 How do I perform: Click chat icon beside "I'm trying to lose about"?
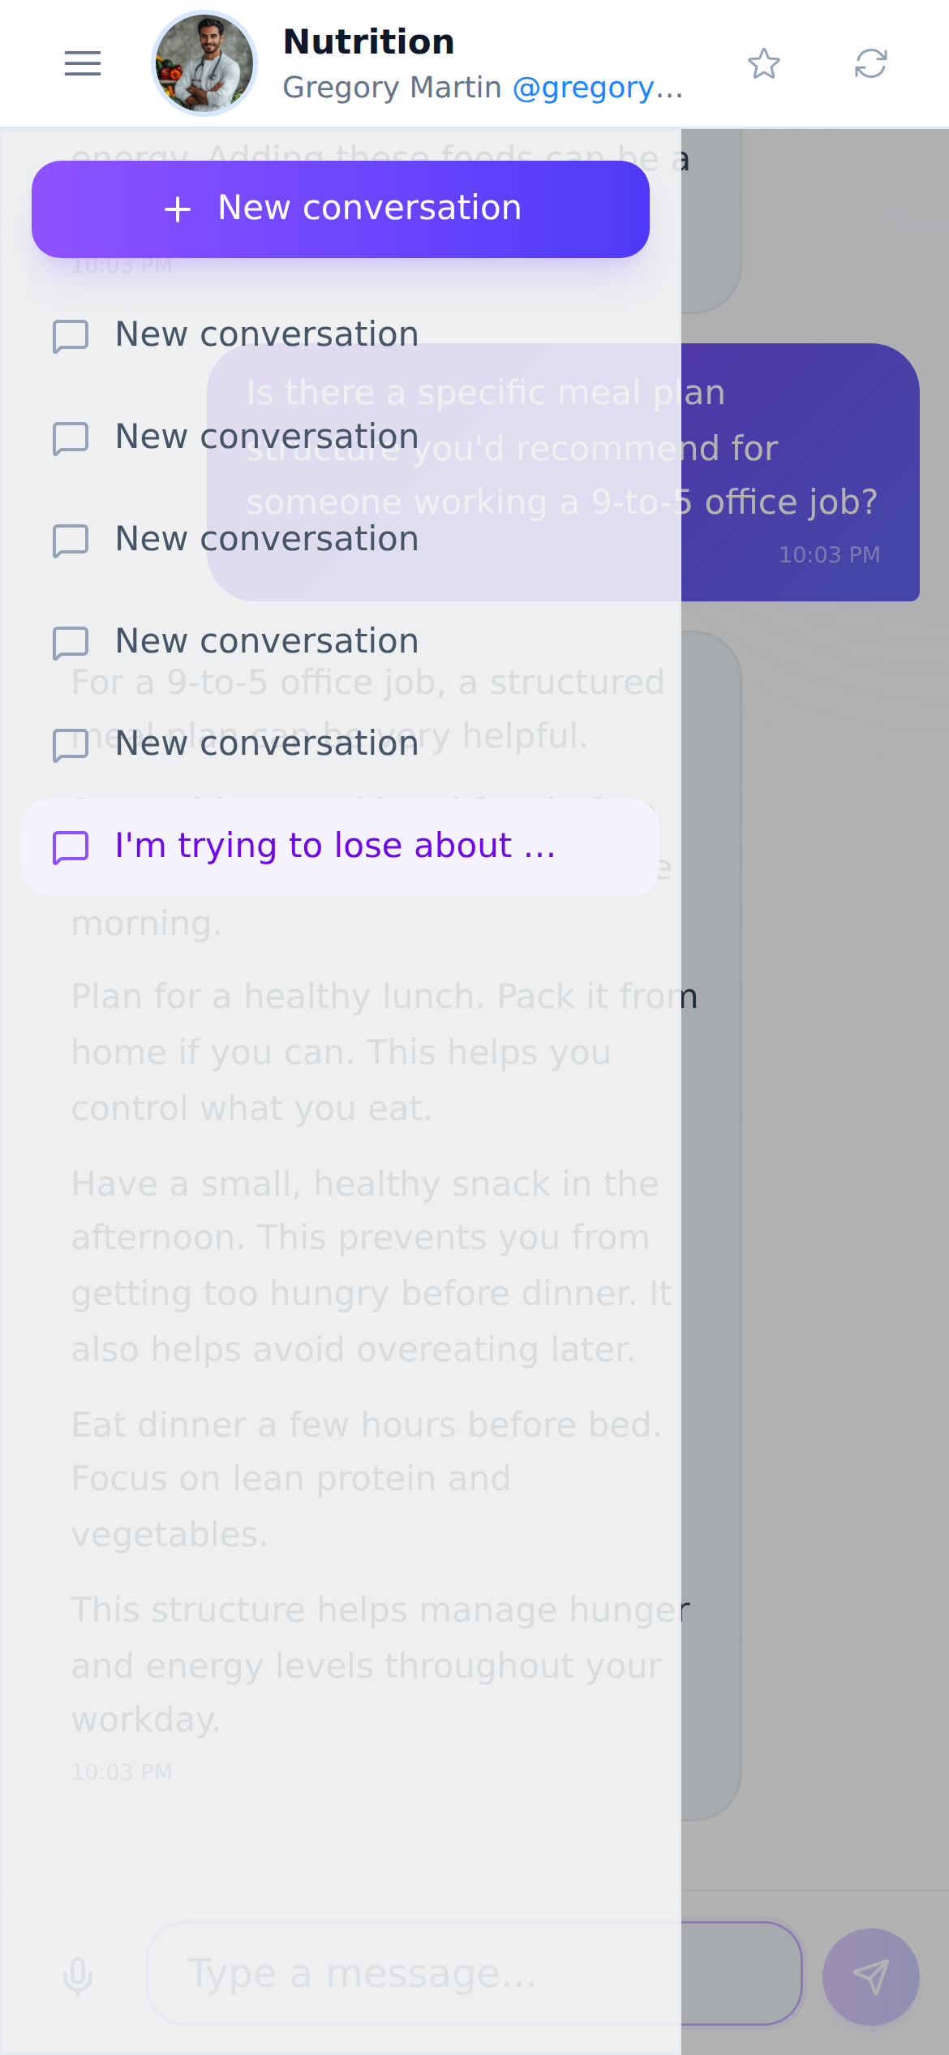71,847
